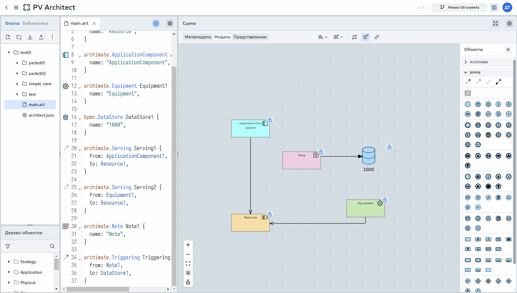Screen dimensions: 517x293
Task: Select the Модель tab
Action: pyautogui.click(x=222, y=37)
